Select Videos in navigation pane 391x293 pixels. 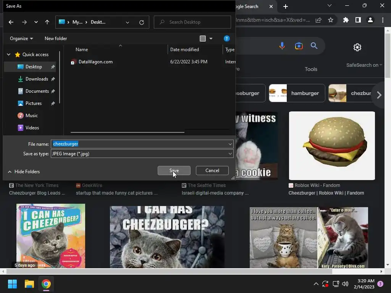(x=32, y=128)
